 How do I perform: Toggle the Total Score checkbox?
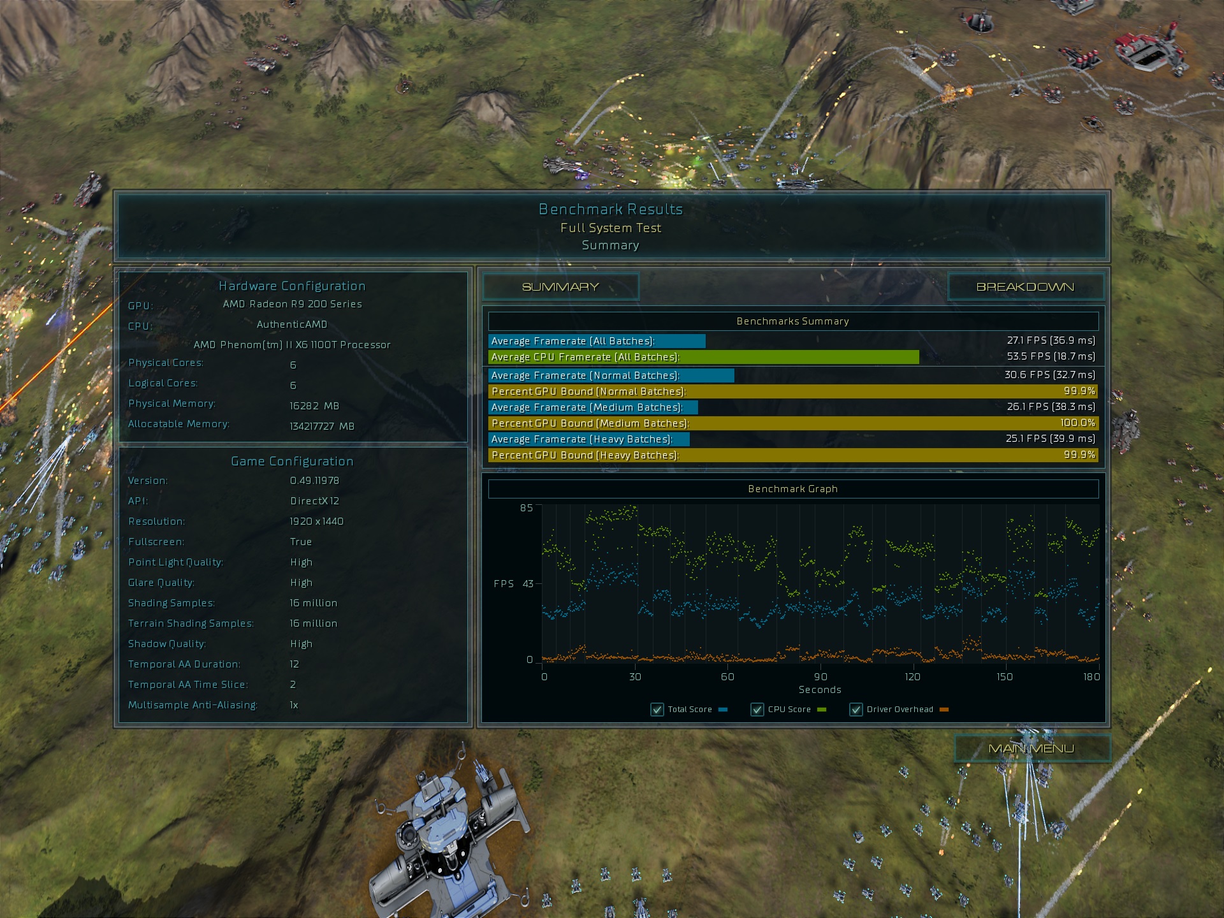pos(657,710)
